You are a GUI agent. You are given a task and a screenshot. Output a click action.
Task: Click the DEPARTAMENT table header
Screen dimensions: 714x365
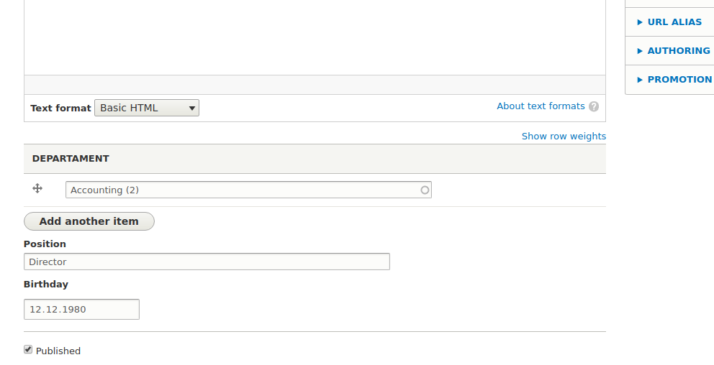(71, 159)
